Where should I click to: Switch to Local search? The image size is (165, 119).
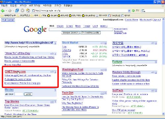point(95,26)
